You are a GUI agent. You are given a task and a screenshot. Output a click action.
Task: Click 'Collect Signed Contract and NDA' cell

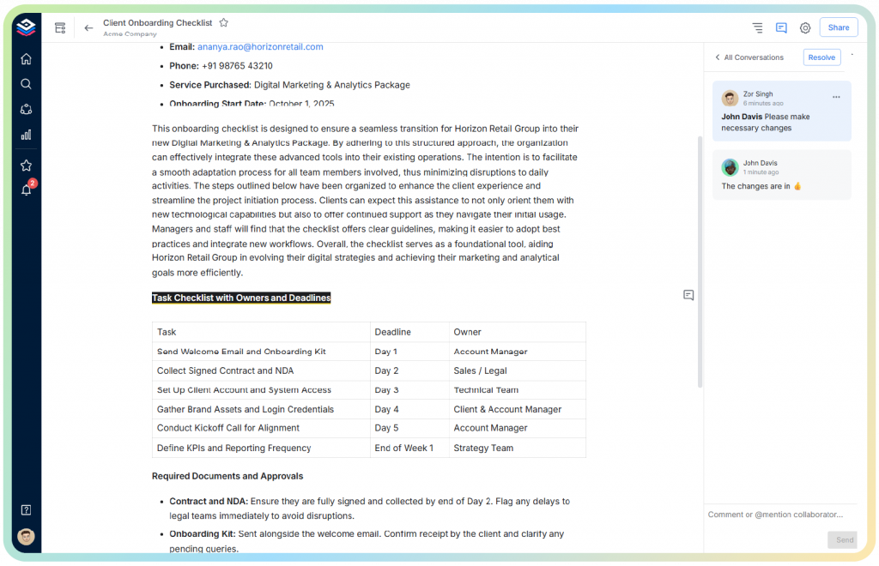point(261,370)
